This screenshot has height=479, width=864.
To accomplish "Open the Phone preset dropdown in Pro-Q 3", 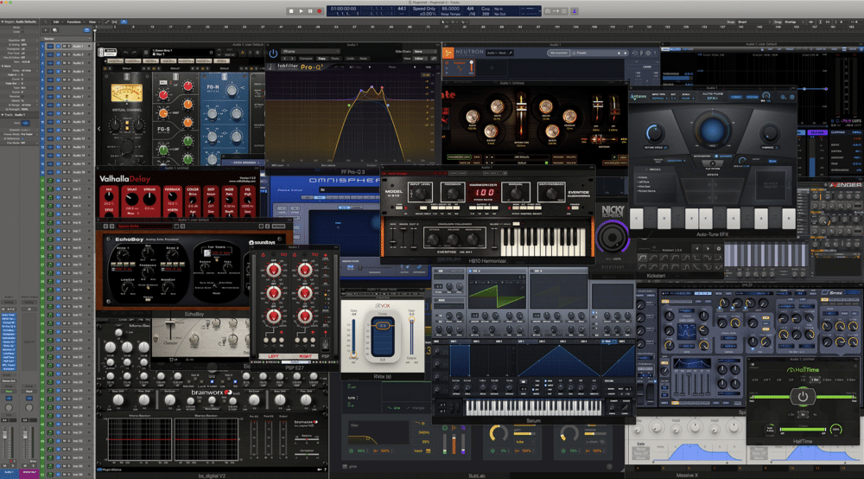I will [311, 51].
